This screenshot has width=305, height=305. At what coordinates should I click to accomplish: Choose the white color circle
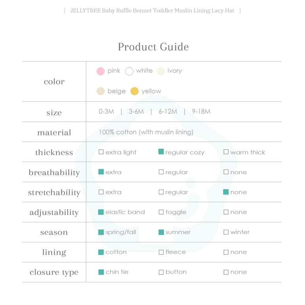129,71
